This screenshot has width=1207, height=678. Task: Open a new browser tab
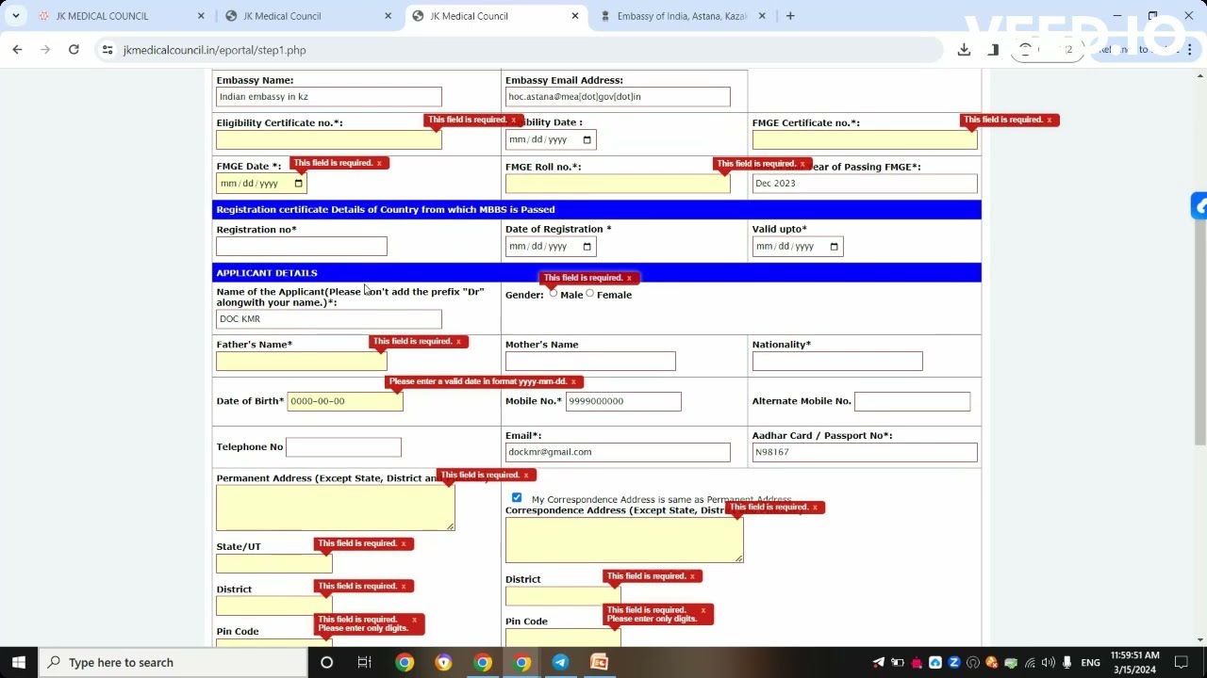click(x=790, y=16)
